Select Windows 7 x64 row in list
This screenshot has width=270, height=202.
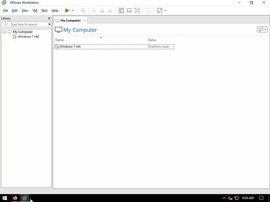114,47
